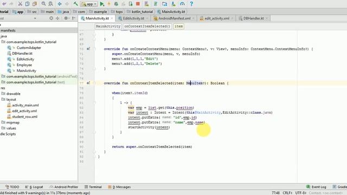Viewport: 347px width, 195px height.
Task: Open the Messages tool window
Action: click(x=119, y=187)
